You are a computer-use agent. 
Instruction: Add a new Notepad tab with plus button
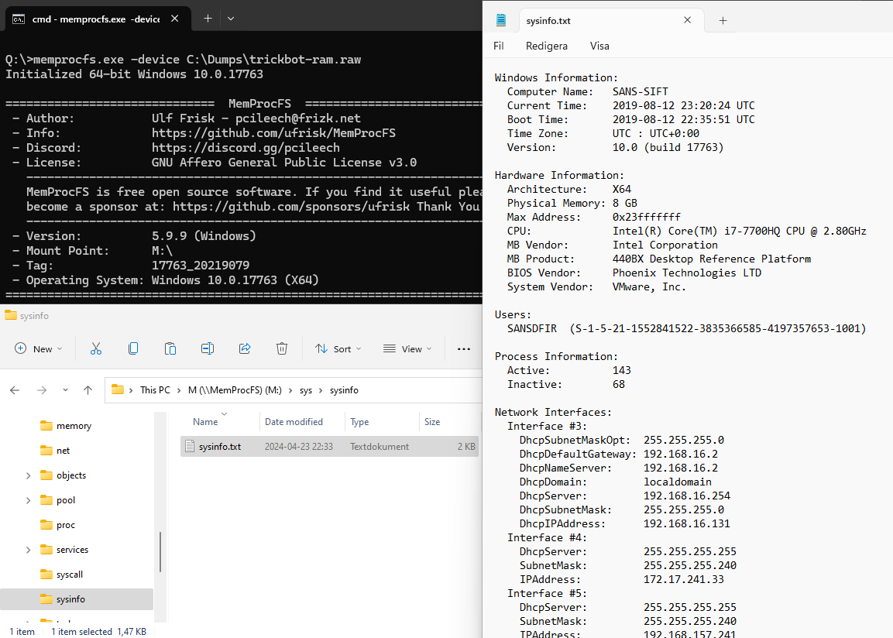tap(723, 20)
